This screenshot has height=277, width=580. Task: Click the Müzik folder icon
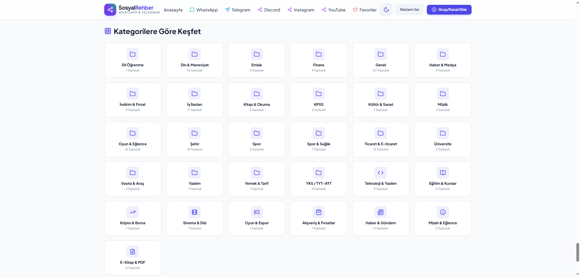(x=443, y=94)
